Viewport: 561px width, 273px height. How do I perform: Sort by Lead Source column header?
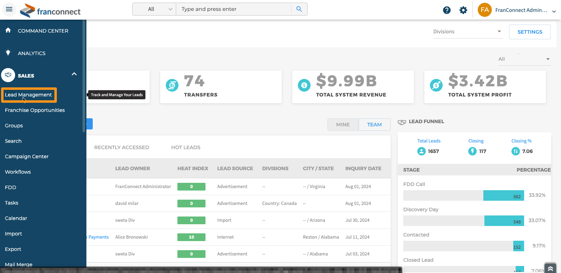coord(235,168)
